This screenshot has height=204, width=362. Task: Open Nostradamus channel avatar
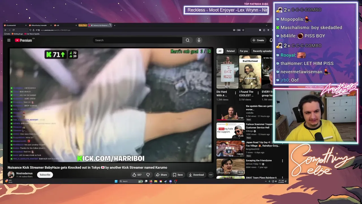pyautogui.click(x=11, y=175)
